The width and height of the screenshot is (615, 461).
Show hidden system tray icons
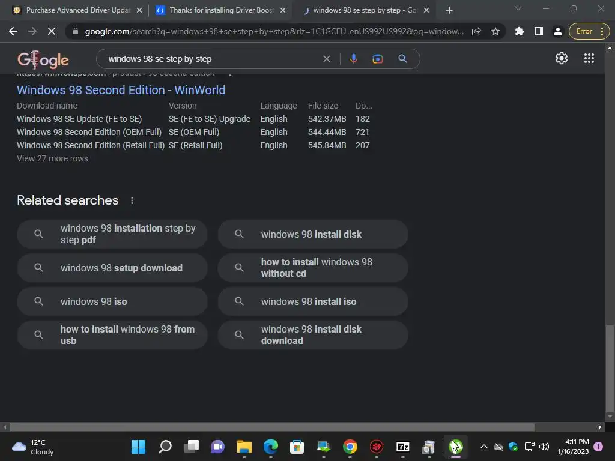[x=484, y=447]
